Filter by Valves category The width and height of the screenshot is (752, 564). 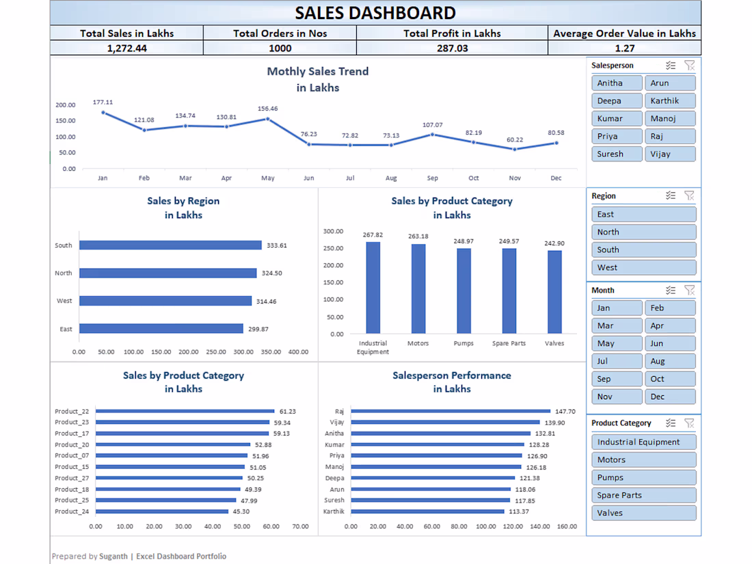[643, 513]
